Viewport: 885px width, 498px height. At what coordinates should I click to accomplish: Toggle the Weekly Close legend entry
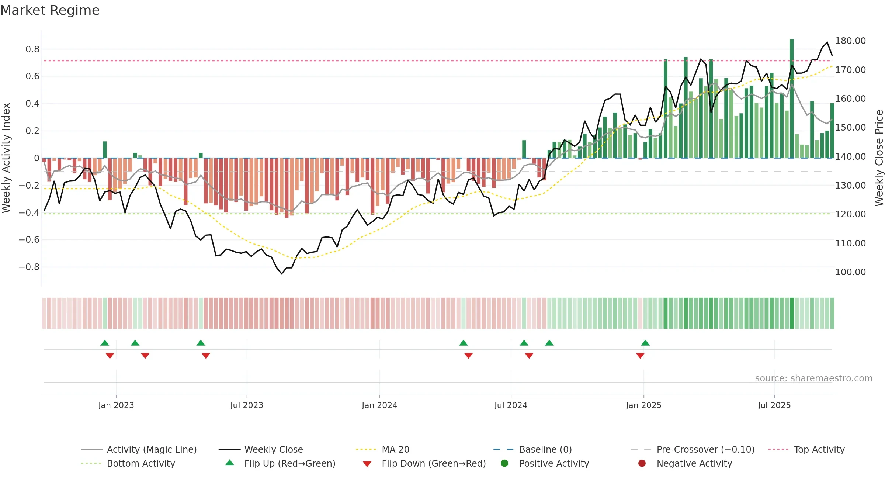pyautogui.click(x=261, y=449)
